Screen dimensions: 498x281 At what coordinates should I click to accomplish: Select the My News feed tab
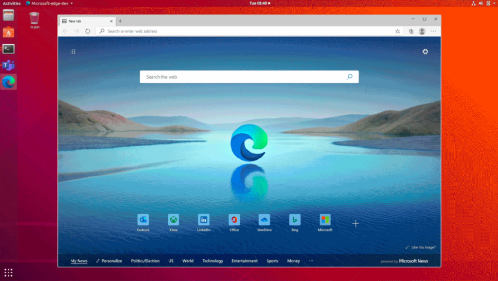coord(79,261)
